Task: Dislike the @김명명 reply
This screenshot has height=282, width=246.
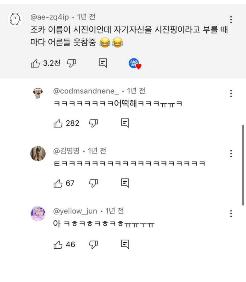Action: click(x=93, y=183)
